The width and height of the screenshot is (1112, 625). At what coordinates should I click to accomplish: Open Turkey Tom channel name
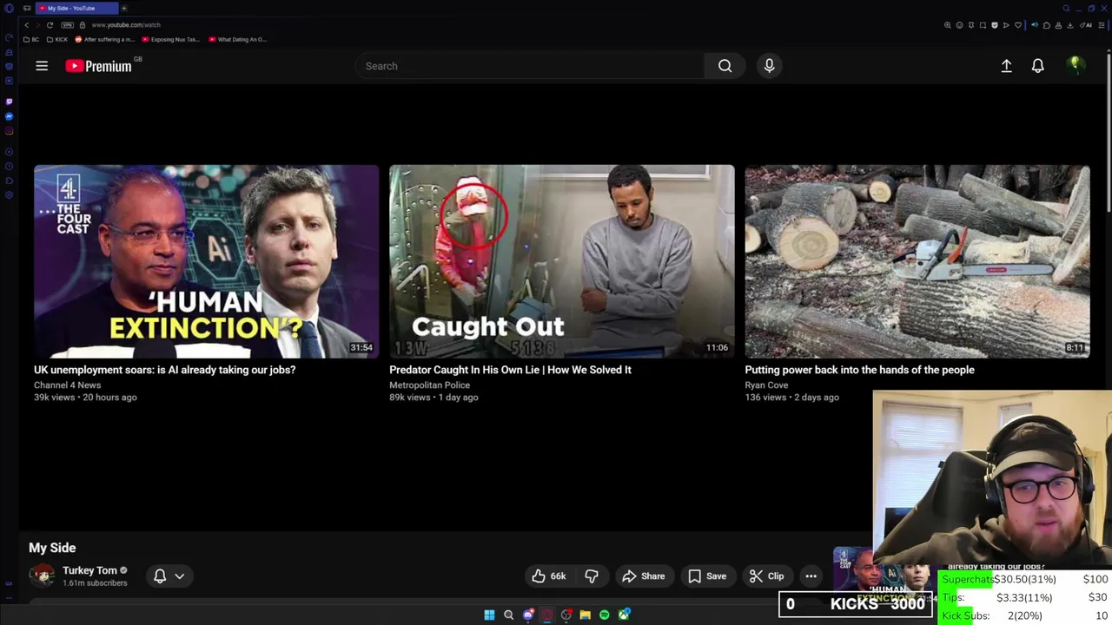[x=89, y=570]
